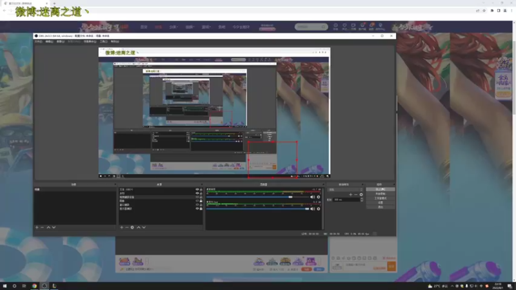Image resolution: width=516 pixels, height=290 pixels.
Task: Remove the selected scene with minus icon
Action: click(42, 227)
